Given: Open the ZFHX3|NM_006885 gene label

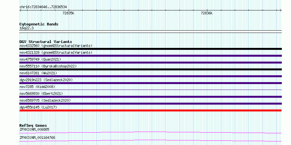Looking at the screenshot, I should [x=34, y=129].
